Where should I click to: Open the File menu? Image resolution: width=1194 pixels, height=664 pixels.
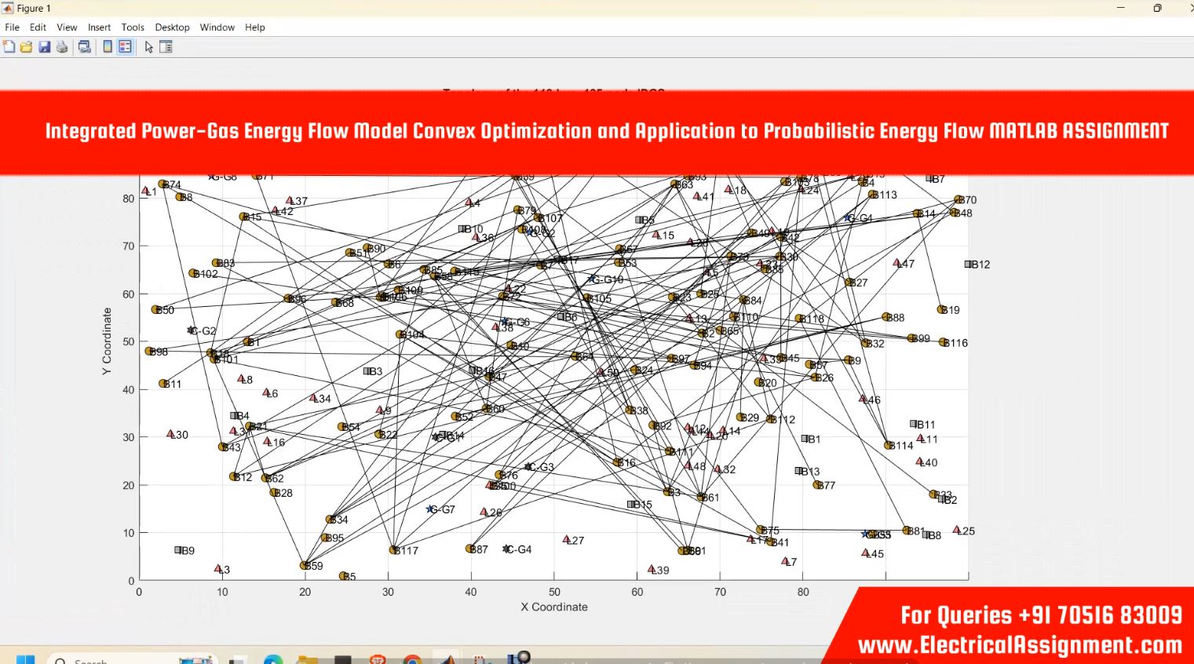pyautogui.click(x=13, y=27)
